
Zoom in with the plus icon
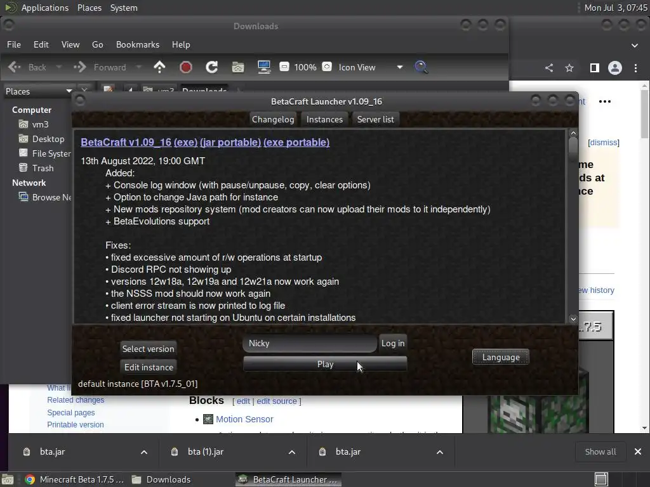pos(327,67)
